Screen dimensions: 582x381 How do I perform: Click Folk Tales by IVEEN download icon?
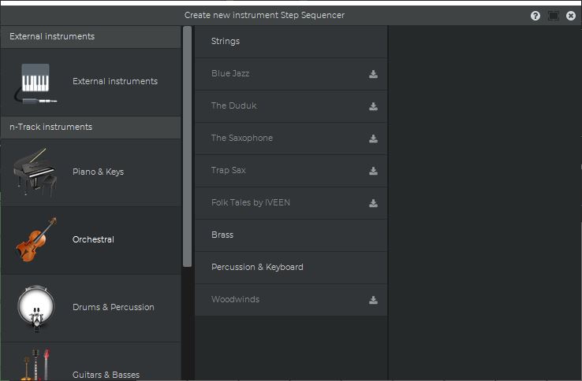[373, 203]
